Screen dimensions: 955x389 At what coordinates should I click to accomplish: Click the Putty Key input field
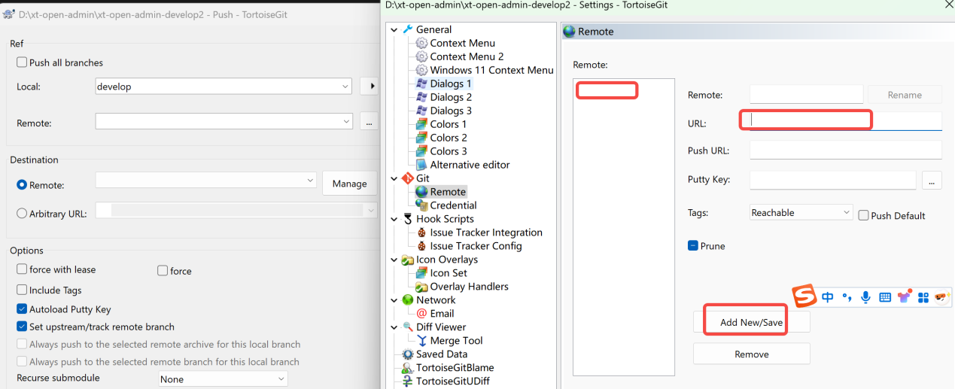pyautogui.click(x=832, y=180)
